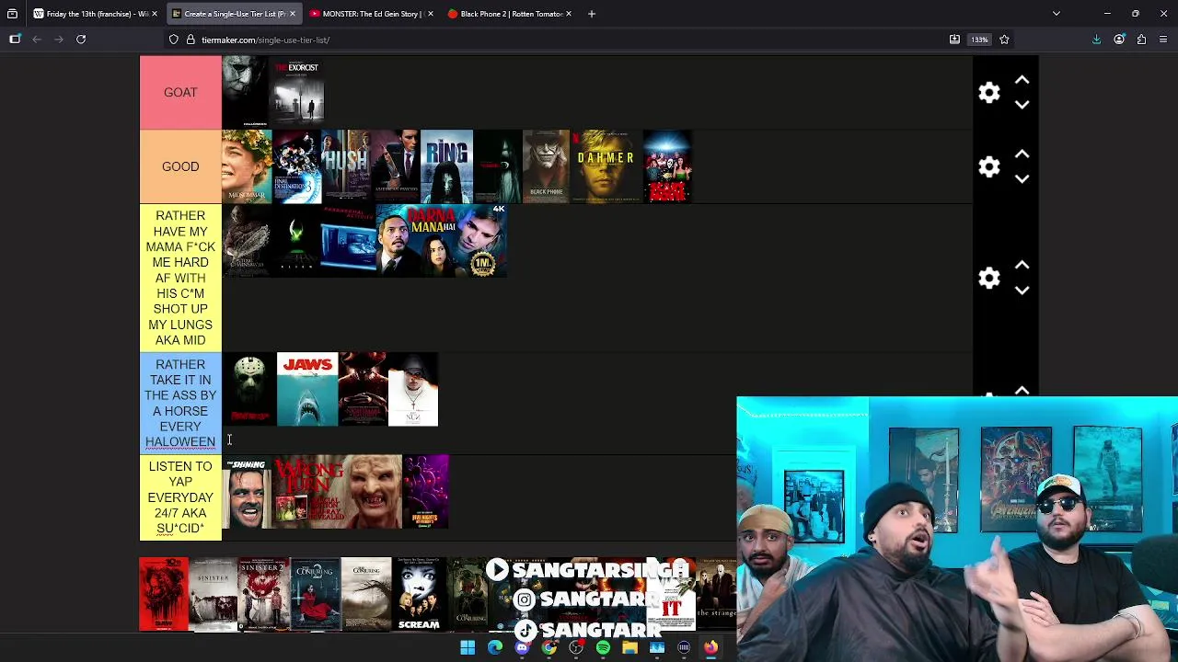Pick The Conjuring 2 poster from the pool
This screenshot has width=1178, height=662.
[316, 594]
